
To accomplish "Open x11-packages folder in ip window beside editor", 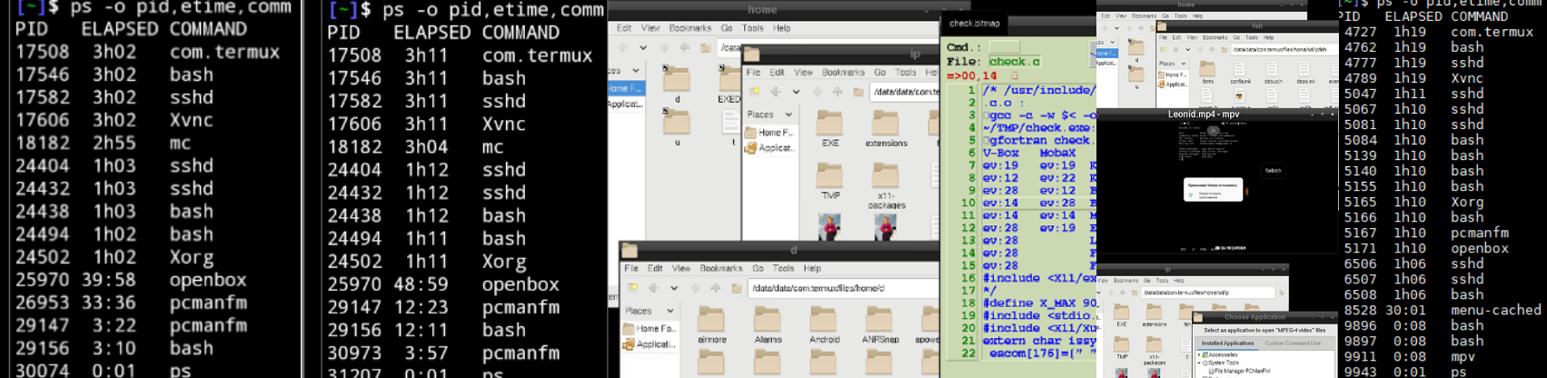I will point(886,187).
